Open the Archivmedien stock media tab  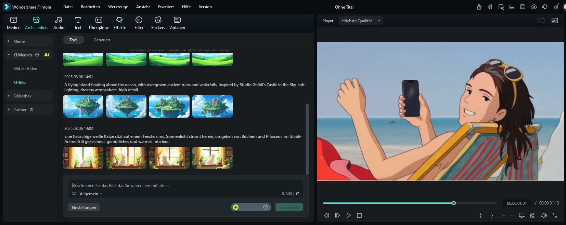[x=36, y=23]
